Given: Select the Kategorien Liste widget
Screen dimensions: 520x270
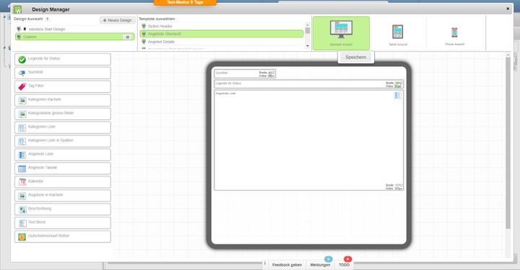Looking at the screenshot, I should coord(63,127).
